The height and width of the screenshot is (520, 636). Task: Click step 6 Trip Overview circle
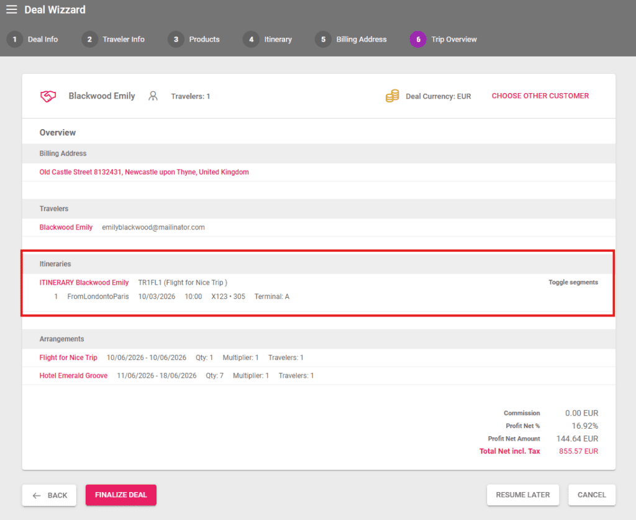coord(418,39)
